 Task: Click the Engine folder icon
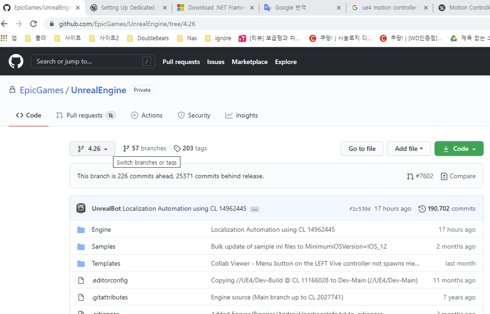[x=81, y=230]
